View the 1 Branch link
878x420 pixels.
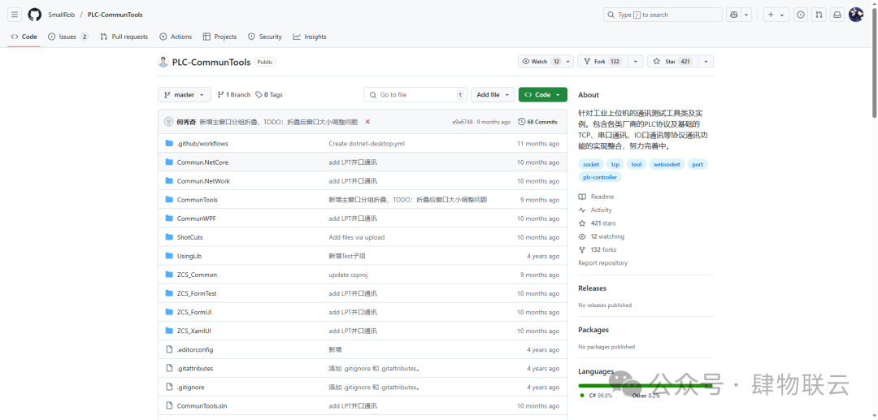tap(234, 95)
